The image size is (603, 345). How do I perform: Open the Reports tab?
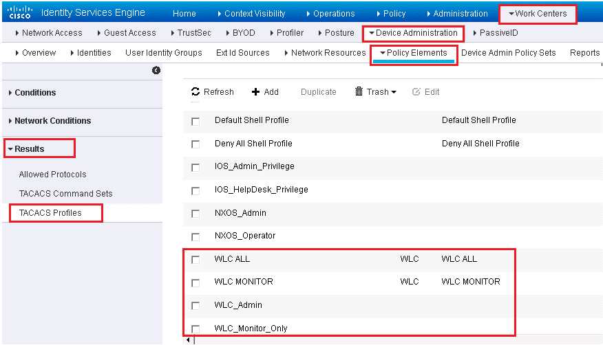[584, 53]
